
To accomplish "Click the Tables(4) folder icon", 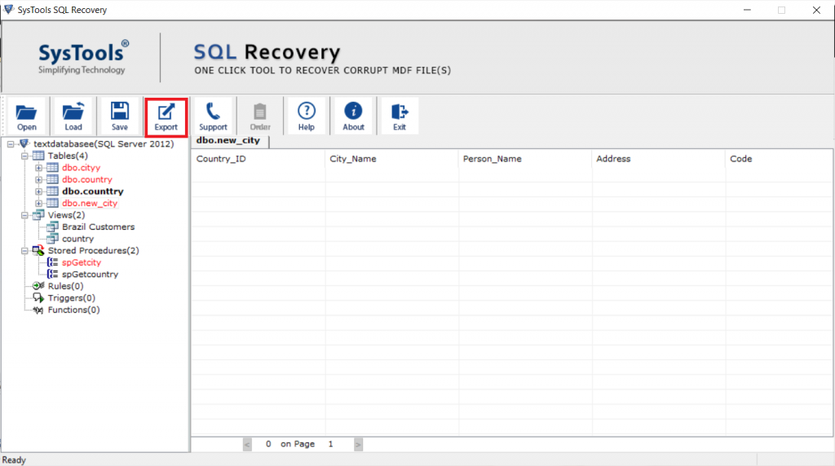I will click(38, 156).
